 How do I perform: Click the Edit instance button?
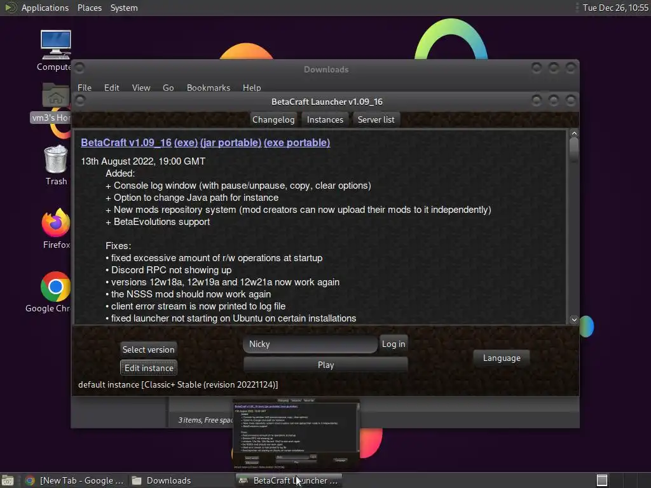(x=149, y=368)
